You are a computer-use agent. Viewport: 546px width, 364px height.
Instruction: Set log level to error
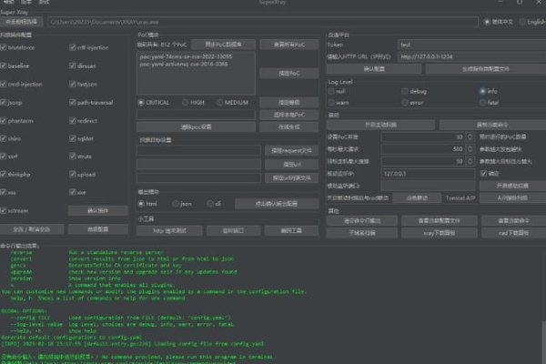pyautogui.click(x=404, y=103)
